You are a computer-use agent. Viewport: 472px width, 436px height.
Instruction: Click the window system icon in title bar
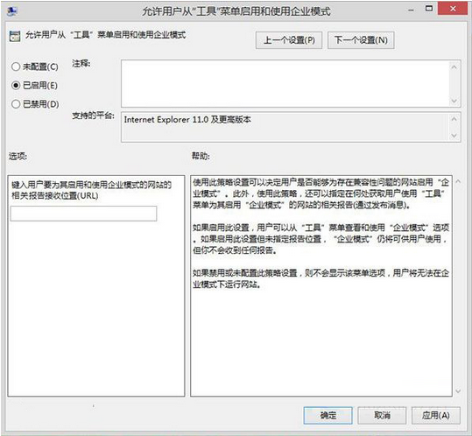[x=12, y=11]
